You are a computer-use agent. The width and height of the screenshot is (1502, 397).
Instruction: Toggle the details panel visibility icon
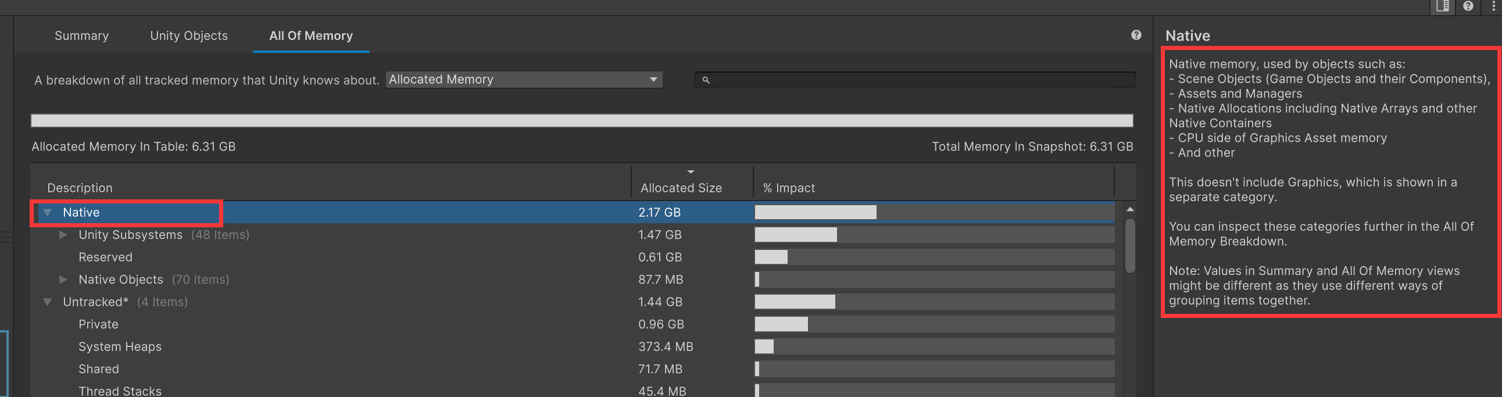(1442, 6)
